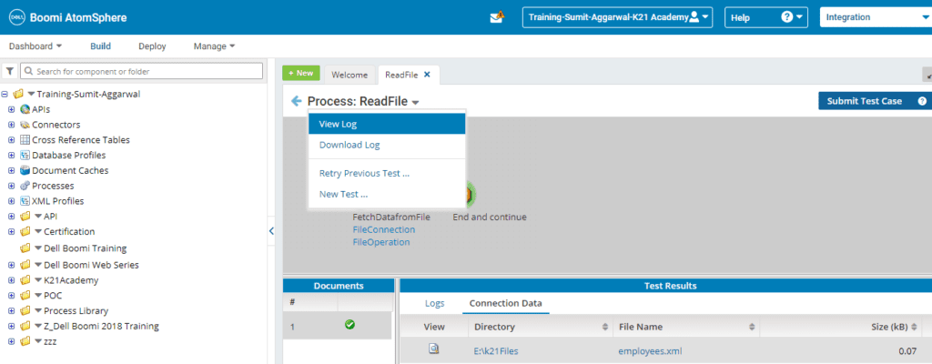This screenshot has width=932, height=364.
Task: Open the Build menu
Action: coord(100,45)
